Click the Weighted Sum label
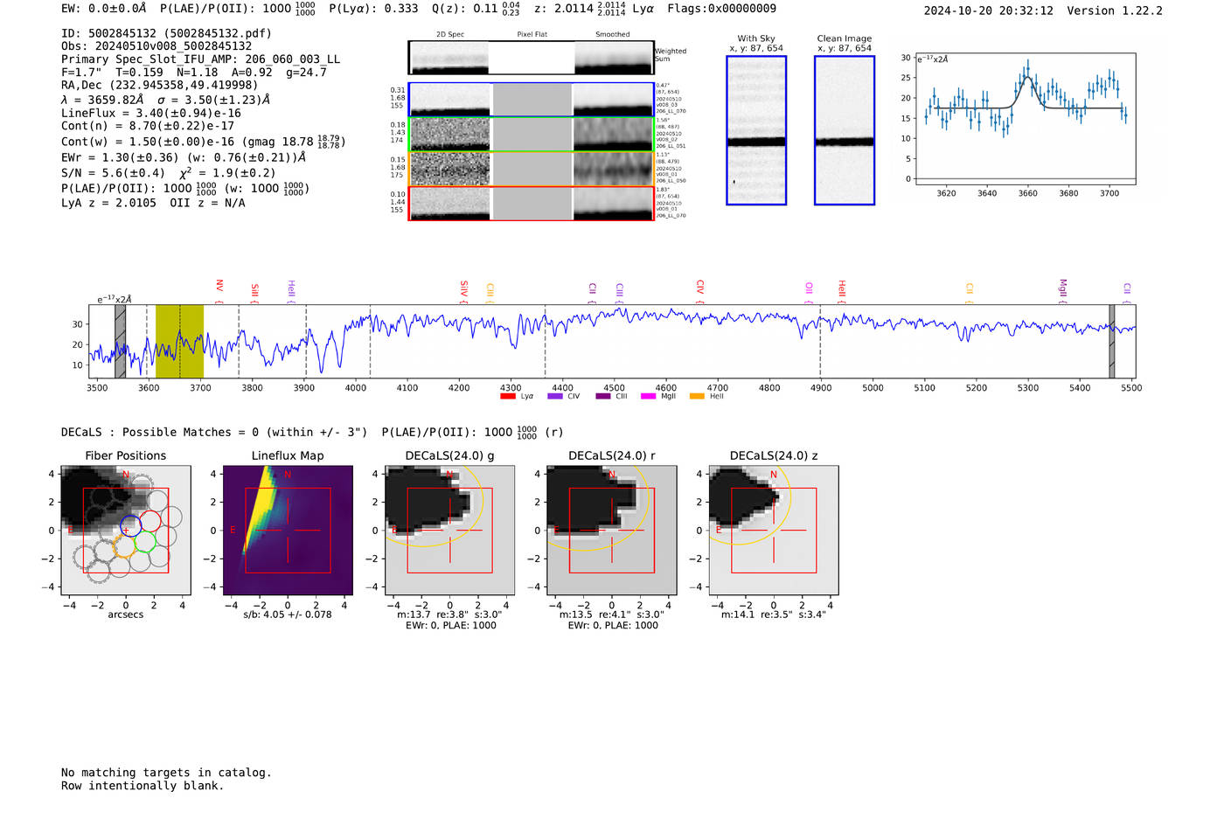Image resolution: width=1224 pixels, height=833 pixels. tap(671, 54)
